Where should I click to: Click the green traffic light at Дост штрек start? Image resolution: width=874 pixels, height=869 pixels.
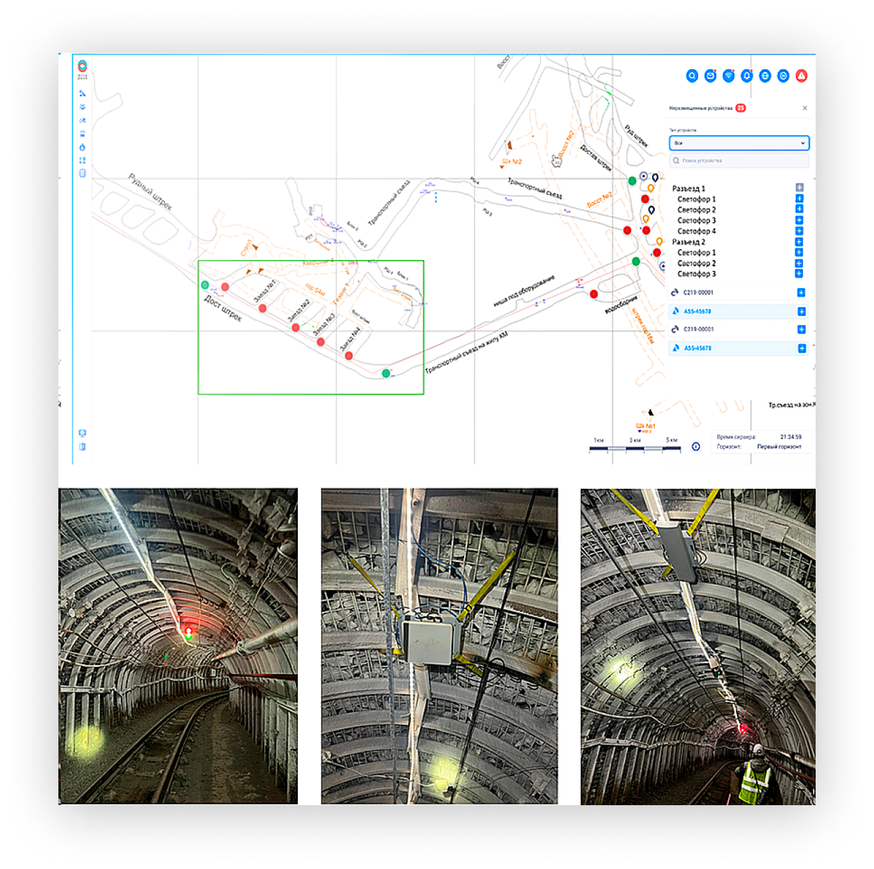coord(205,285)
